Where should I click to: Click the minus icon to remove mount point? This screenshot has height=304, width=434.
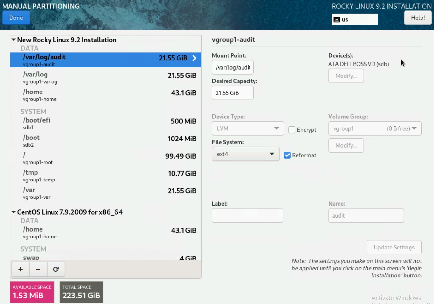38,269
